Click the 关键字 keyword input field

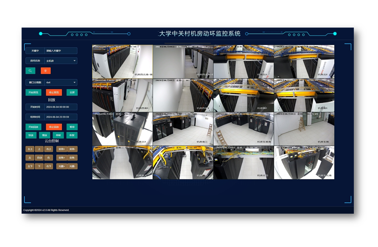[61, 51]
